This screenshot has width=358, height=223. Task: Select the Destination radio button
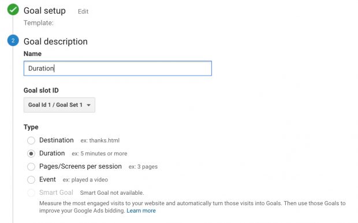(x=31, y=140)
